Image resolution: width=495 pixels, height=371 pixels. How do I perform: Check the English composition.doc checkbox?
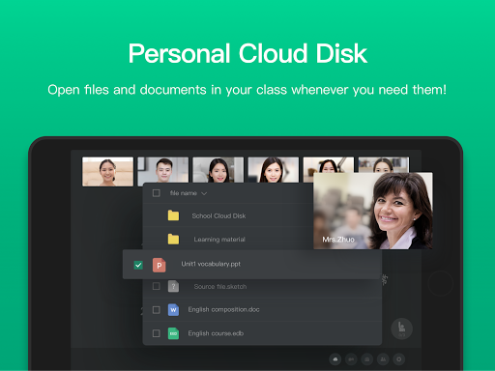click(157, 310)
